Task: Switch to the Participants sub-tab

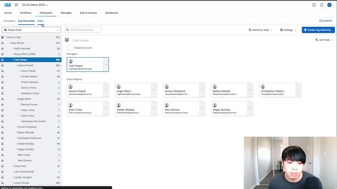Action: pos(9,21)
